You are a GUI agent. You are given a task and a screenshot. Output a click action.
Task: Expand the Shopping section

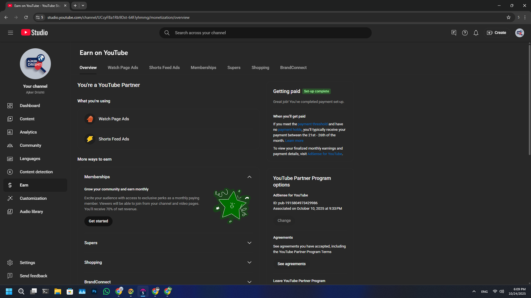[249, 262]
